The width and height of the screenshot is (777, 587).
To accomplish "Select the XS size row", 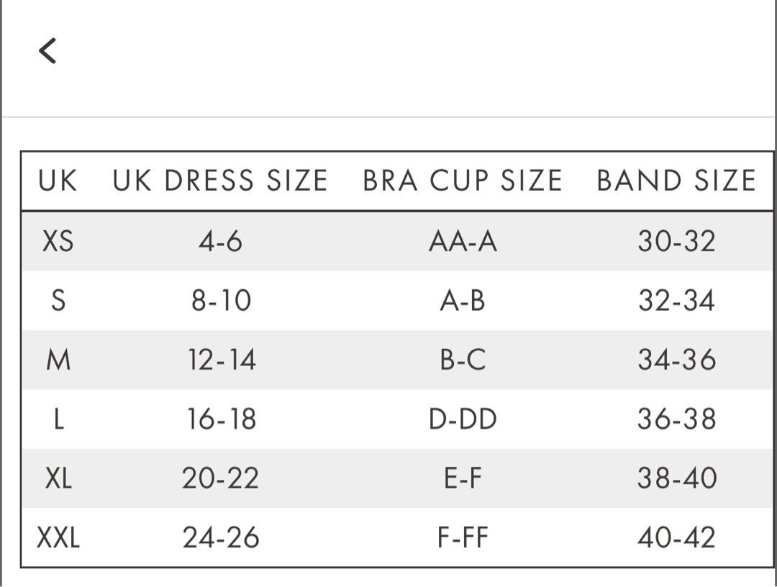I will (x=60, y=242).
